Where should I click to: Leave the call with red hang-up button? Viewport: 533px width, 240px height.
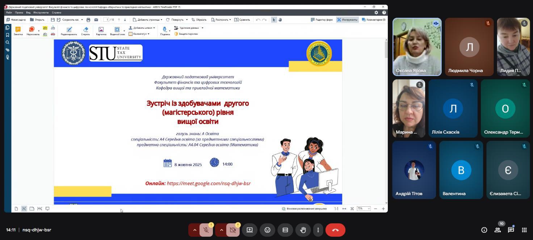coord(335,230)
